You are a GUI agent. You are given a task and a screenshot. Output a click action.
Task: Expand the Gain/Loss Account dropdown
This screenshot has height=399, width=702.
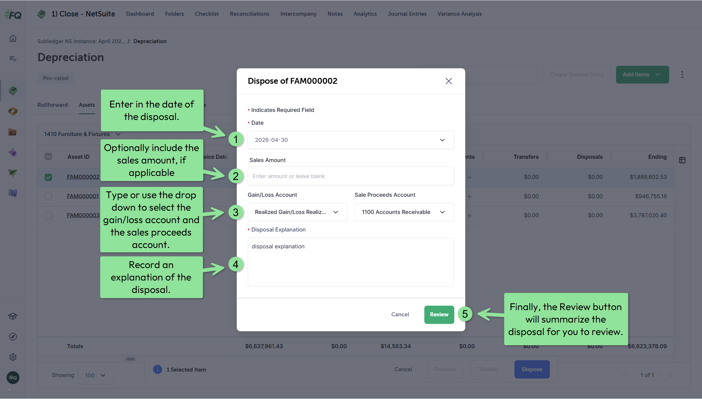click(297, 212)
